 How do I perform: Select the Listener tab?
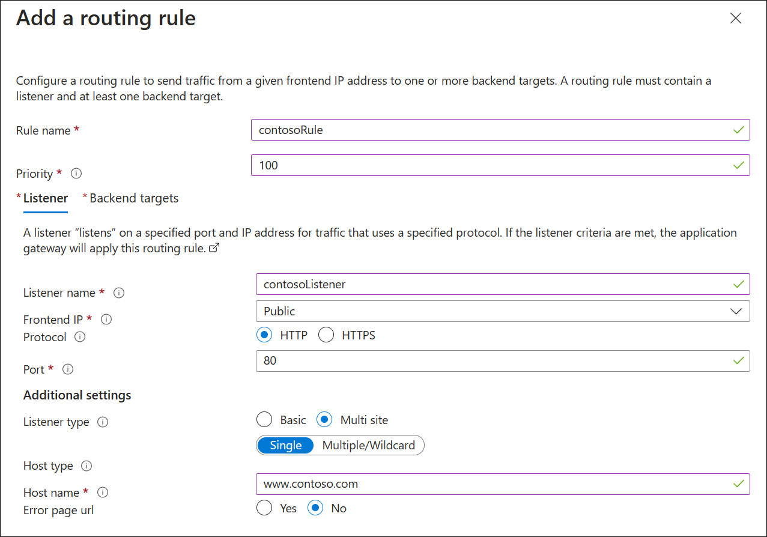point(43,198)
